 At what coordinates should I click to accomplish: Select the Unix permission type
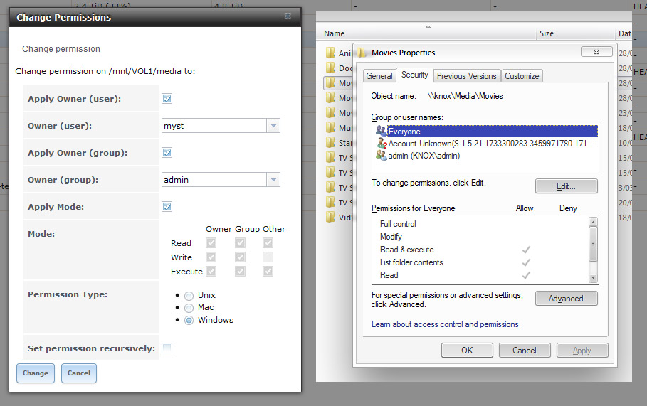point(189,296)
